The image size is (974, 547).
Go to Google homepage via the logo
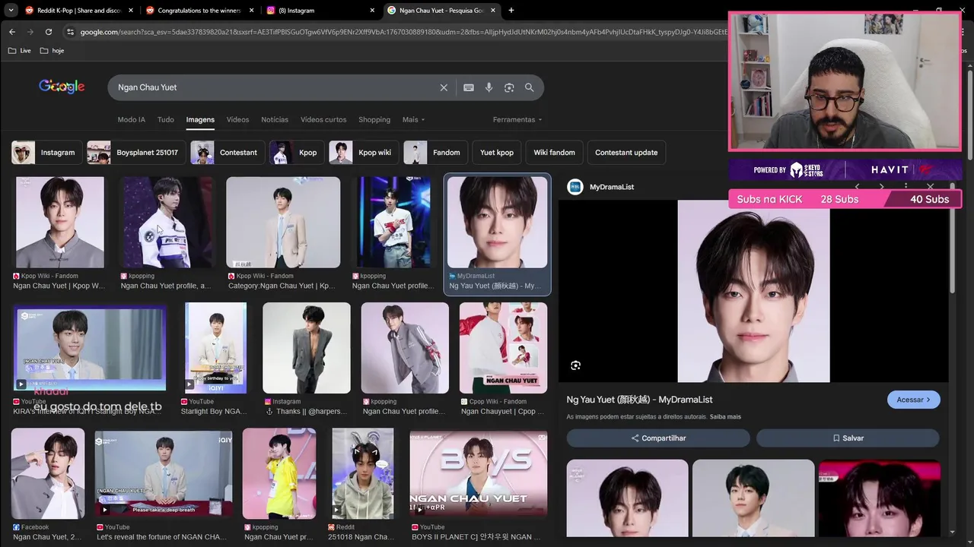[x=62, y=87]
